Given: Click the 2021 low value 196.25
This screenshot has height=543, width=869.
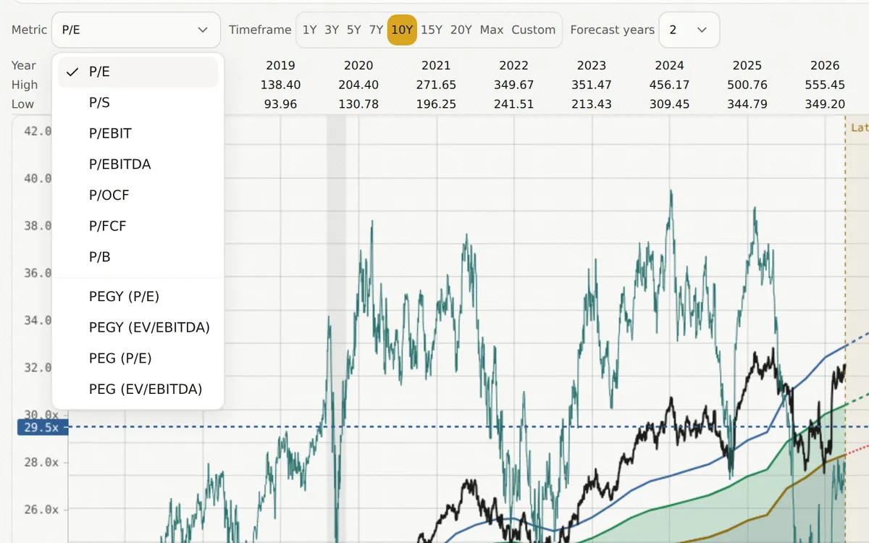Looking at the screenshot, I should [x=436, y=104].
